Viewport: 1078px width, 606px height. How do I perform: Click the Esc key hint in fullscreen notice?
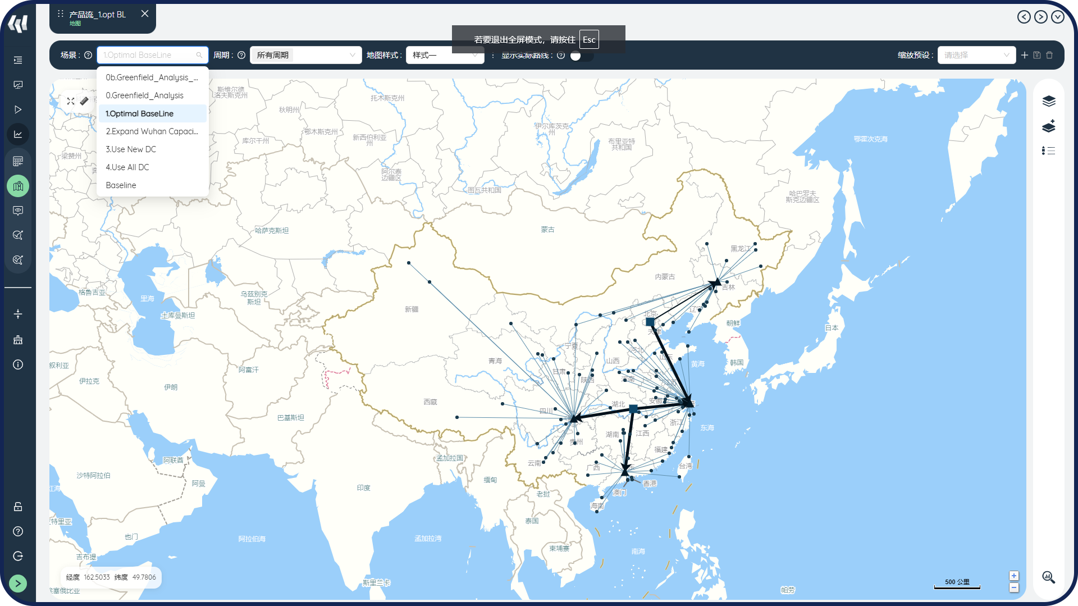pos(589,39)
